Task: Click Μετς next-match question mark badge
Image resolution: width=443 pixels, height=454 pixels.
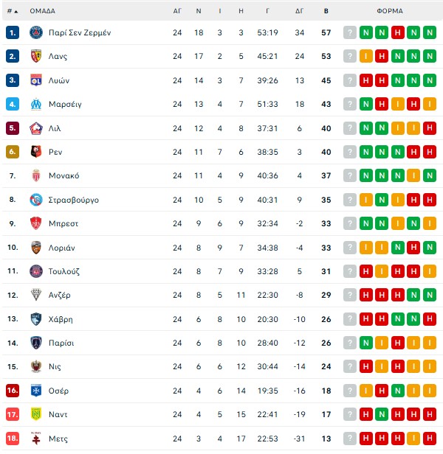Action: (350, 439)
